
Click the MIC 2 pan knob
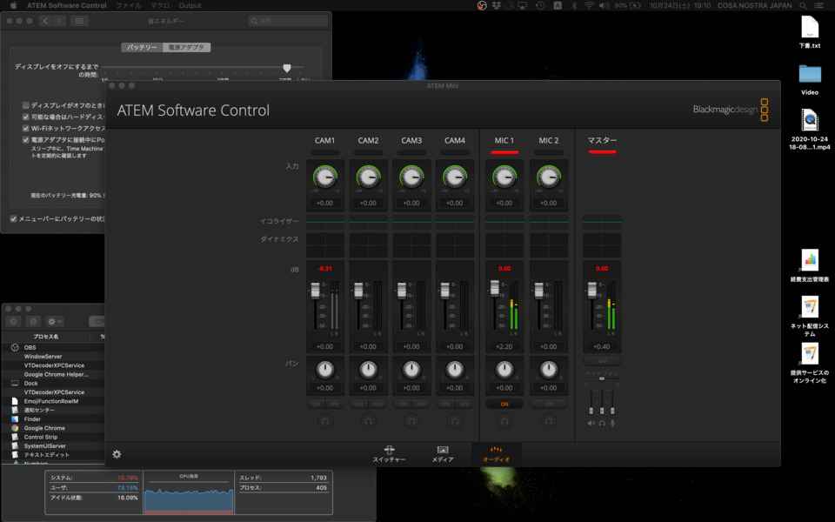[548, 369]
